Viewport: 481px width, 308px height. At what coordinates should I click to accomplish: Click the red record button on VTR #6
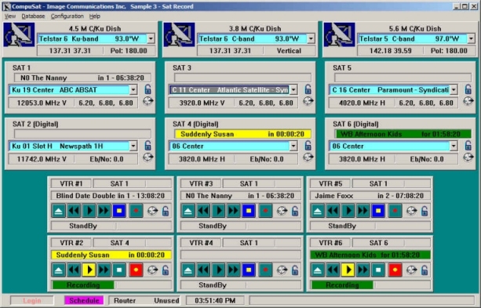point(395,270)
